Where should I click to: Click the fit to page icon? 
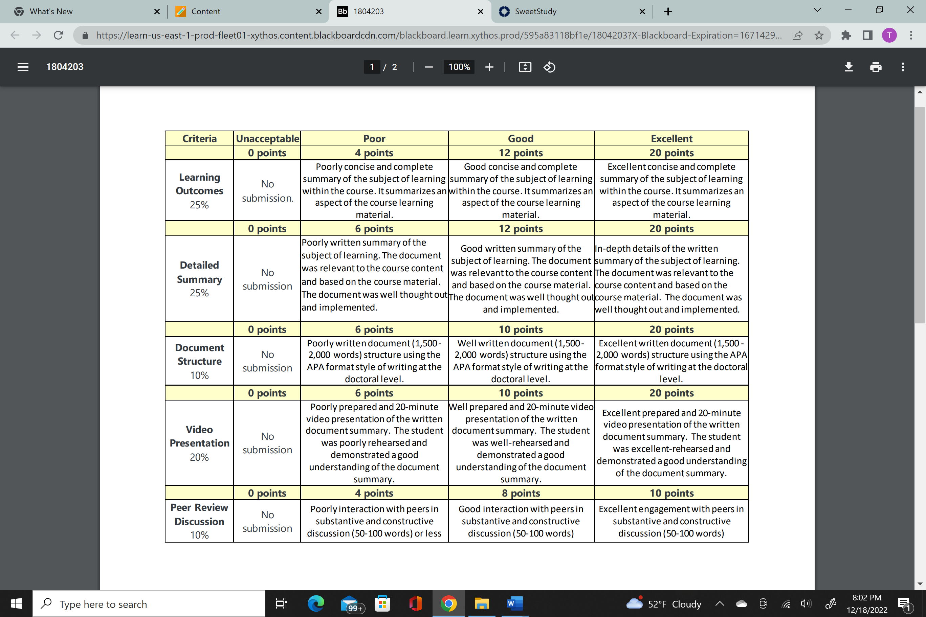[x=525, y=67]
